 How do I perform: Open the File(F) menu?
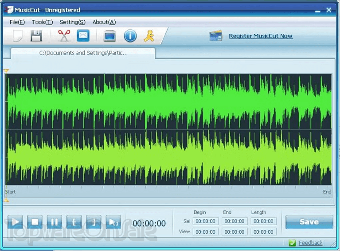pos(17,22)
